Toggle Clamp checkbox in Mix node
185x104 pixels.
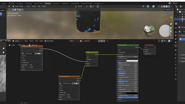tap(87, 59)
